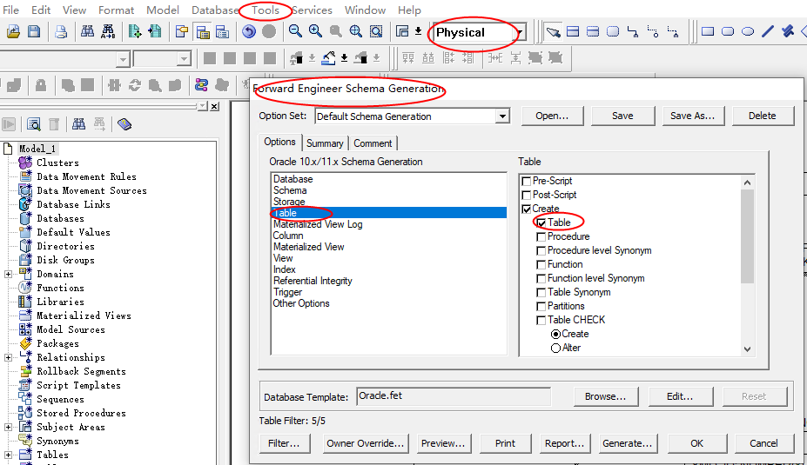Viewport: 807px width, 465px height.
Task: Click the Reverse Engineer icon
Action: pos(155,32)
